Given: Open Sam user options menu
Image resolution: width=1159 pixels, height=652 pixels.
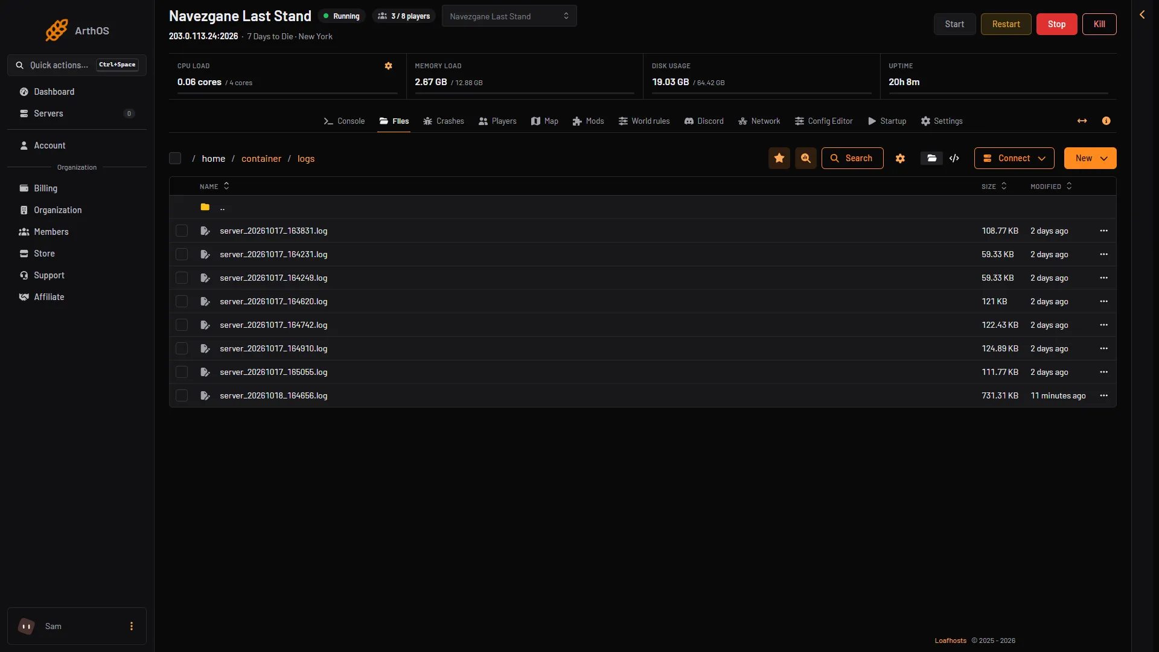Looking at the screenshot, I should pos(132,626).
